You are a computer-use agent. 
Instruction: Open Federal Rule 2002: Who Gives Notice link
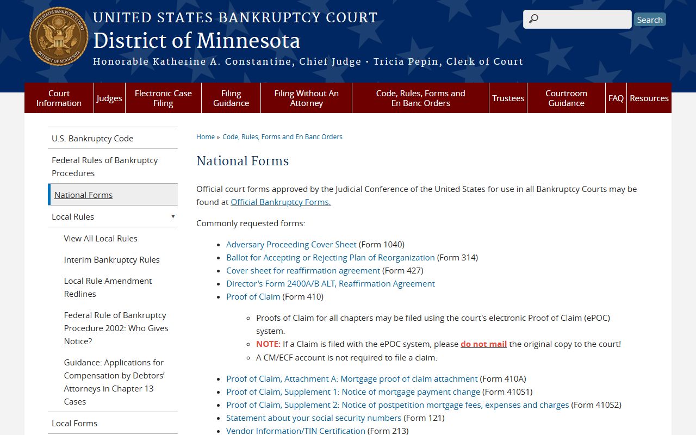point(116,328)
